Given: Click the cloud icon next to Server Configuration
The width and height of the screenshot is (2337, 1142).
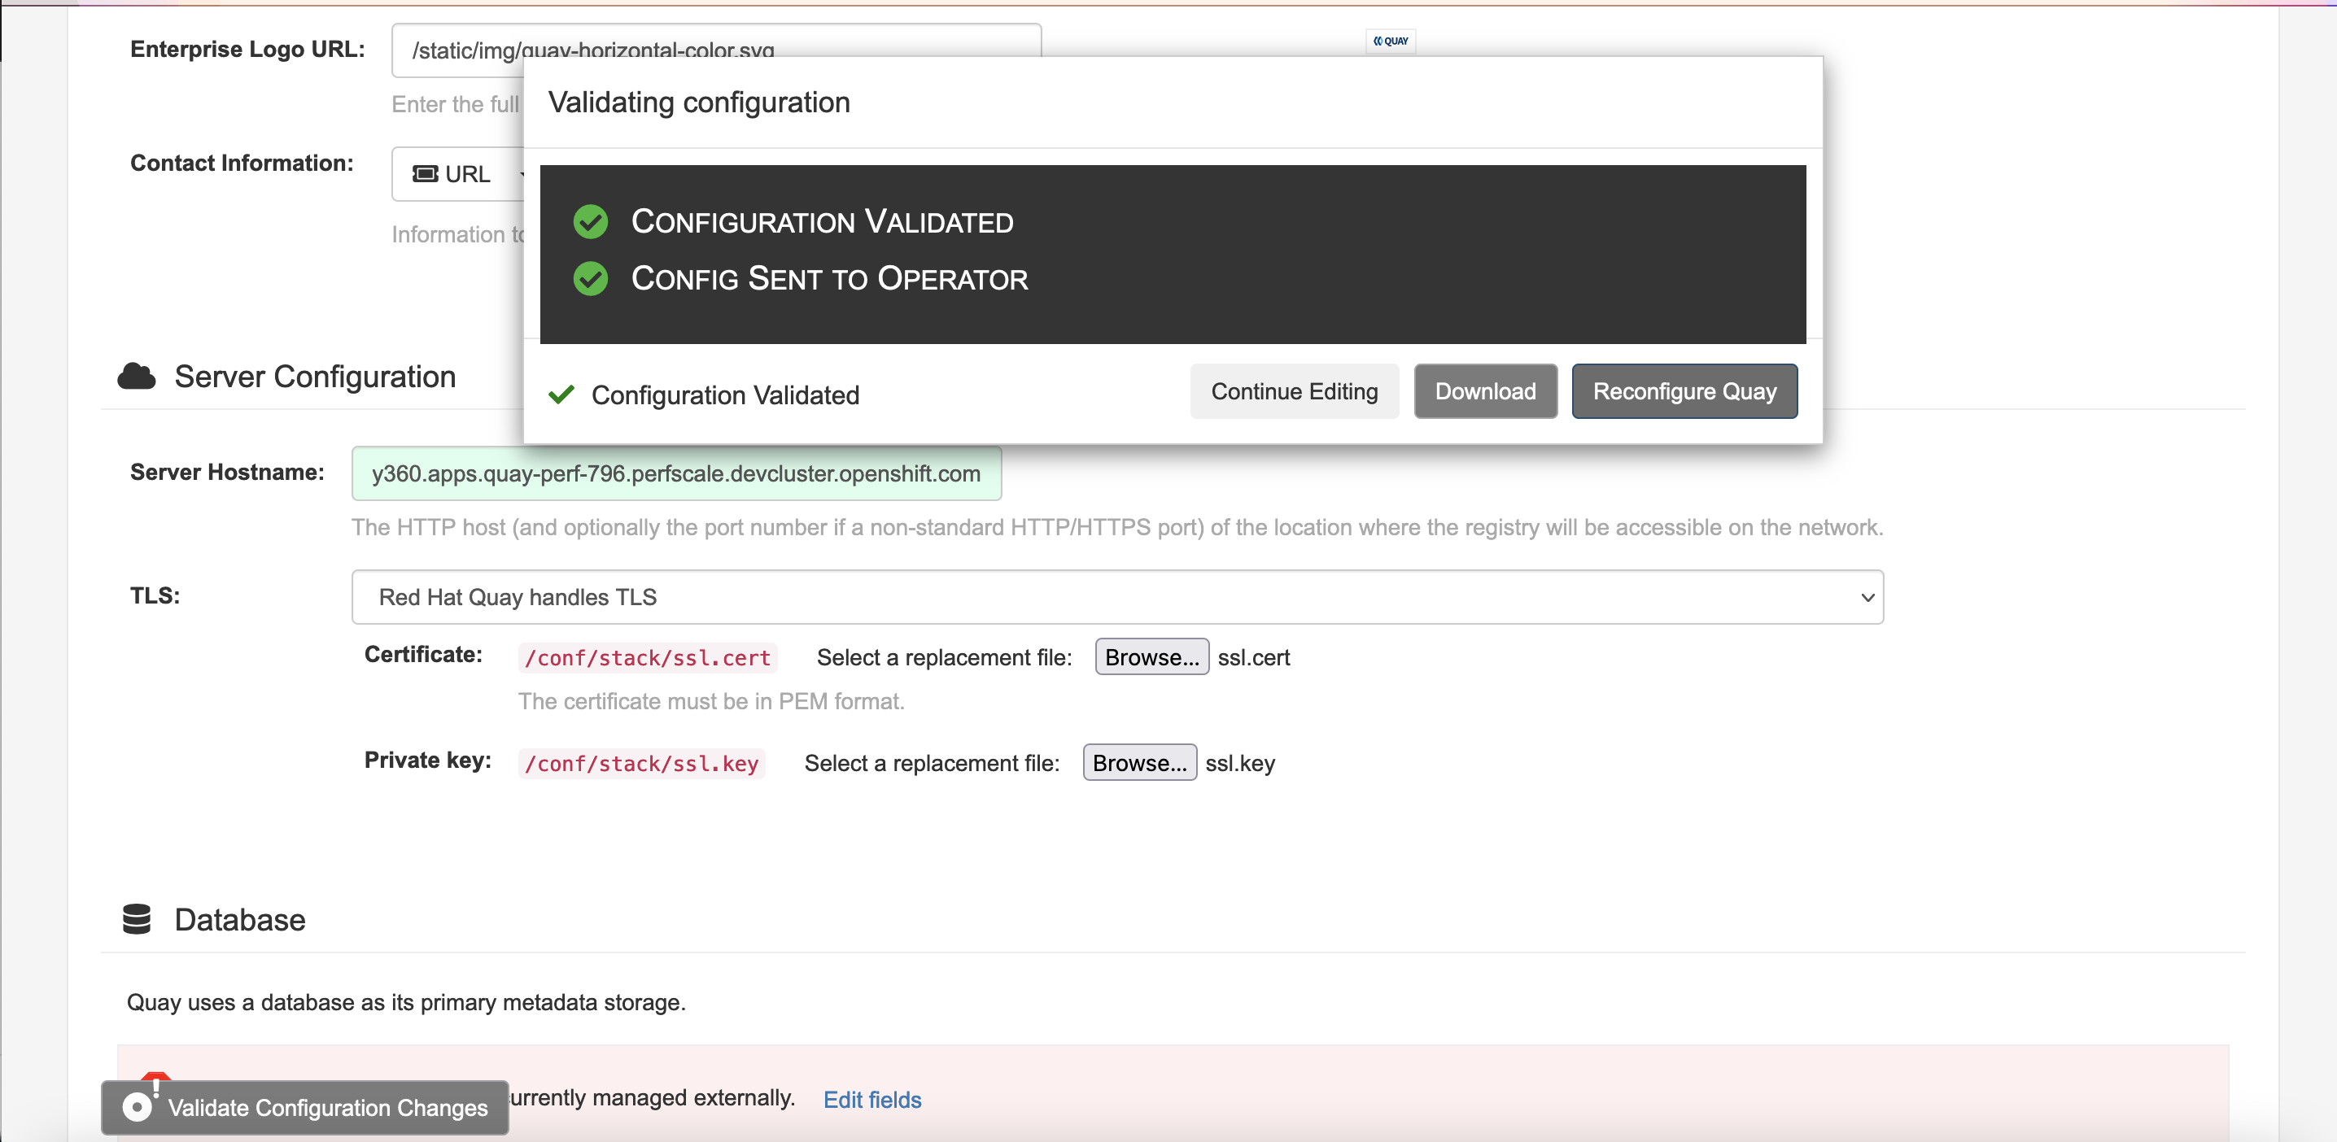Looking at the screenshot, I should [137, 376].
